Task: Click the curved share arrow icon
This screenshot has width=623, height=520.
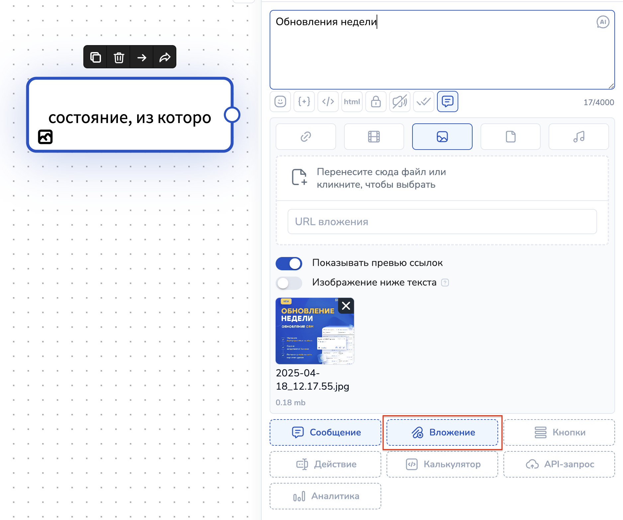Action: 165,57
